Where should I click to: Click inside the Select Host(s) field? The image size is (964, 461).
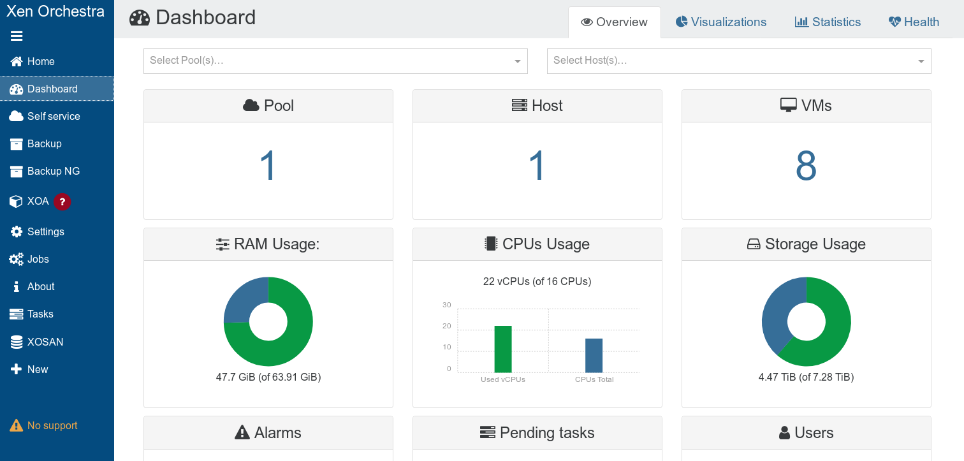click(x=739, y=61)
